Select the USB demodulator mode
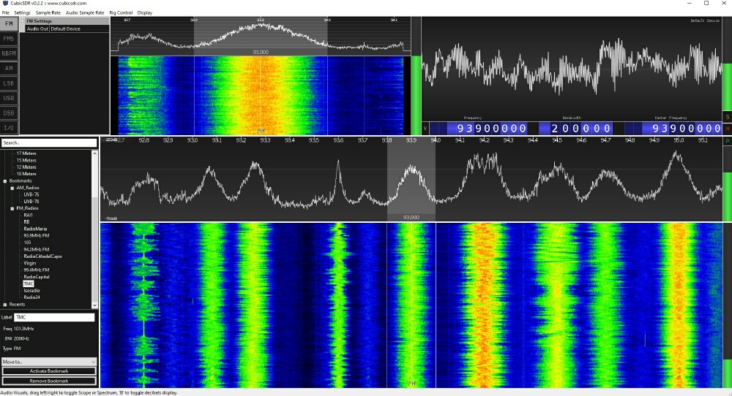This screenshot has height=396, width=732. click(9, 99)
